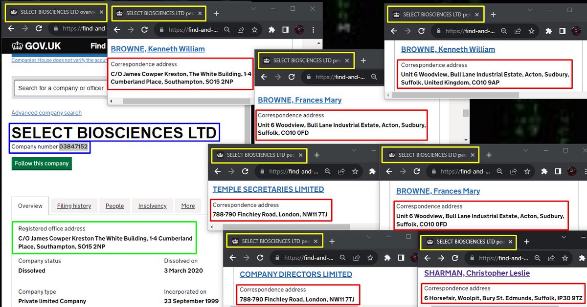Select the company number 03847152
The width and height of the screenshot is (587, 307).
click(74, 147)
